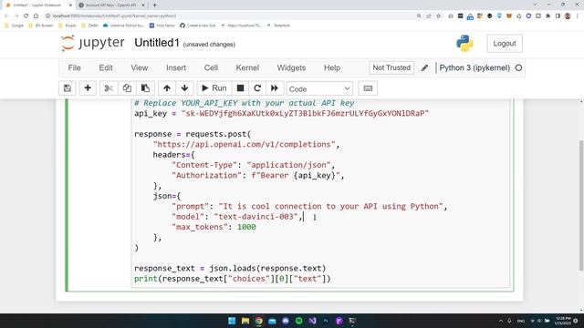This screenshot has width=584, height=328.
Task: Open the Edit menu
Action: point(106,67)
